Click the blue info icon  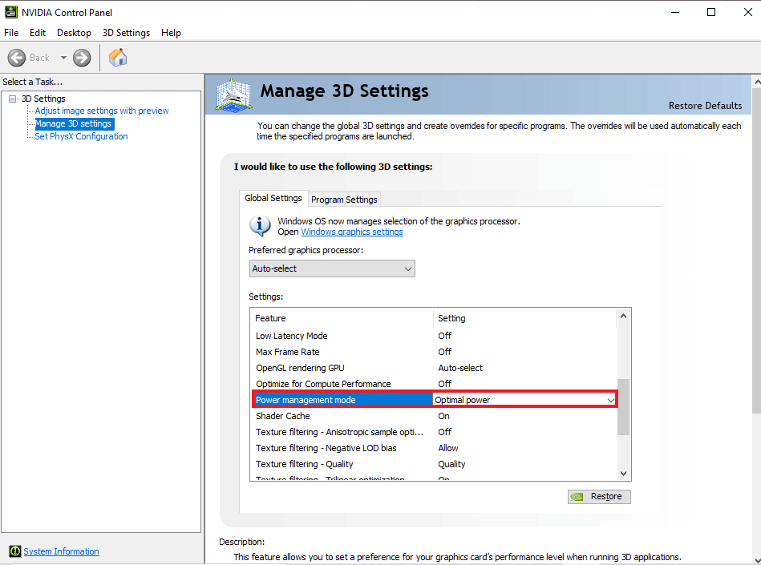coord(260,226)
